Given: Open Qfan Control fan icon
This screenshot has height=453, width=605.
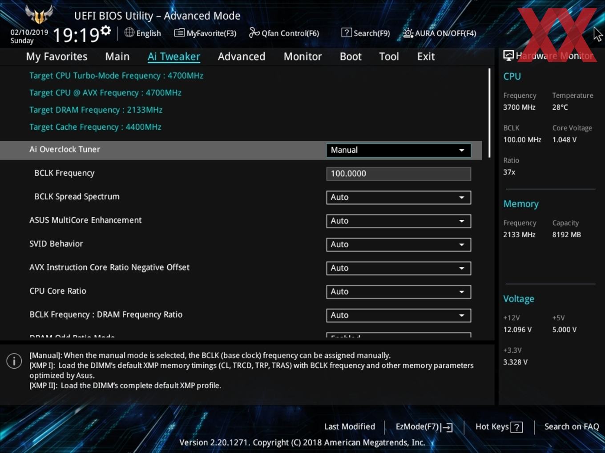Looking at the screenshot, I should 254,32.
